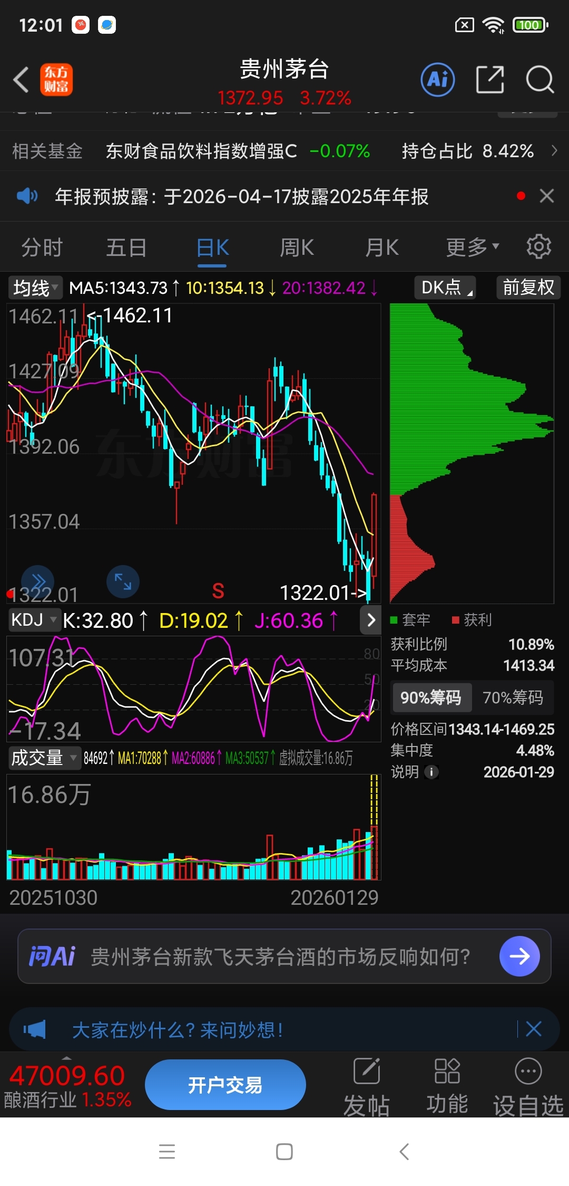This screenshot has width=569, height=1186.
Task: Tap the blue app status bar icon
Action: [107, 25]
